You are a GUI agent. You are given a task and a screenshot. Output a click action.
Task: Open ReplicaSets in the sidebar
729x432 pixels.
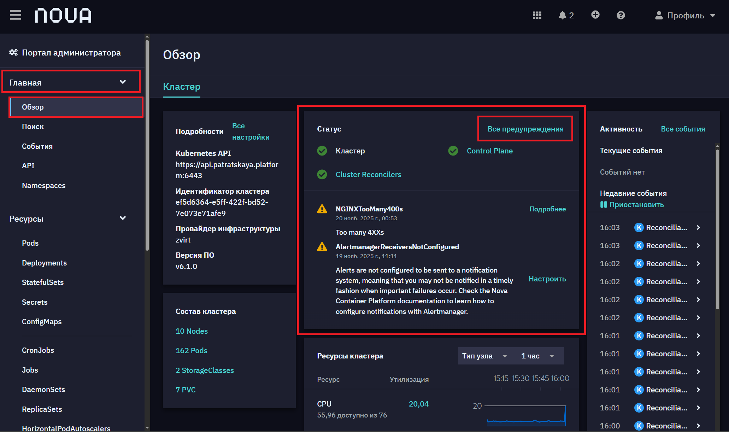coord(42,409)
